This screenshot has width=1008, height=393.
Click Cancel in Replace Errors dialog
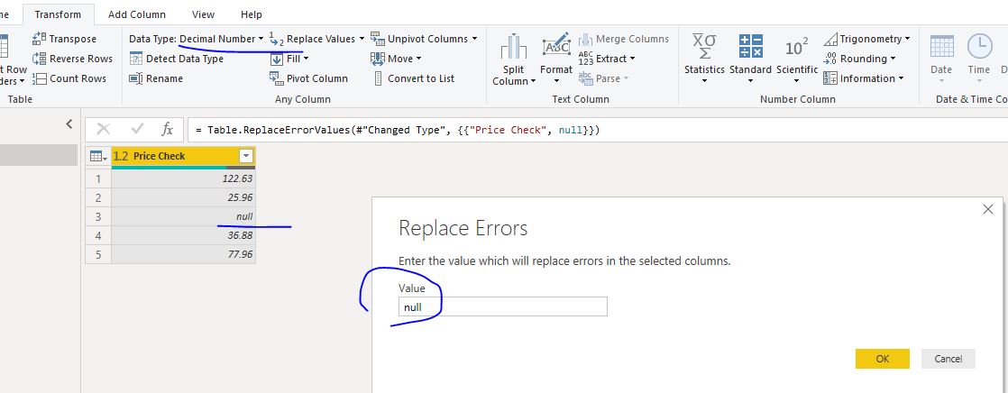(948, 359)
